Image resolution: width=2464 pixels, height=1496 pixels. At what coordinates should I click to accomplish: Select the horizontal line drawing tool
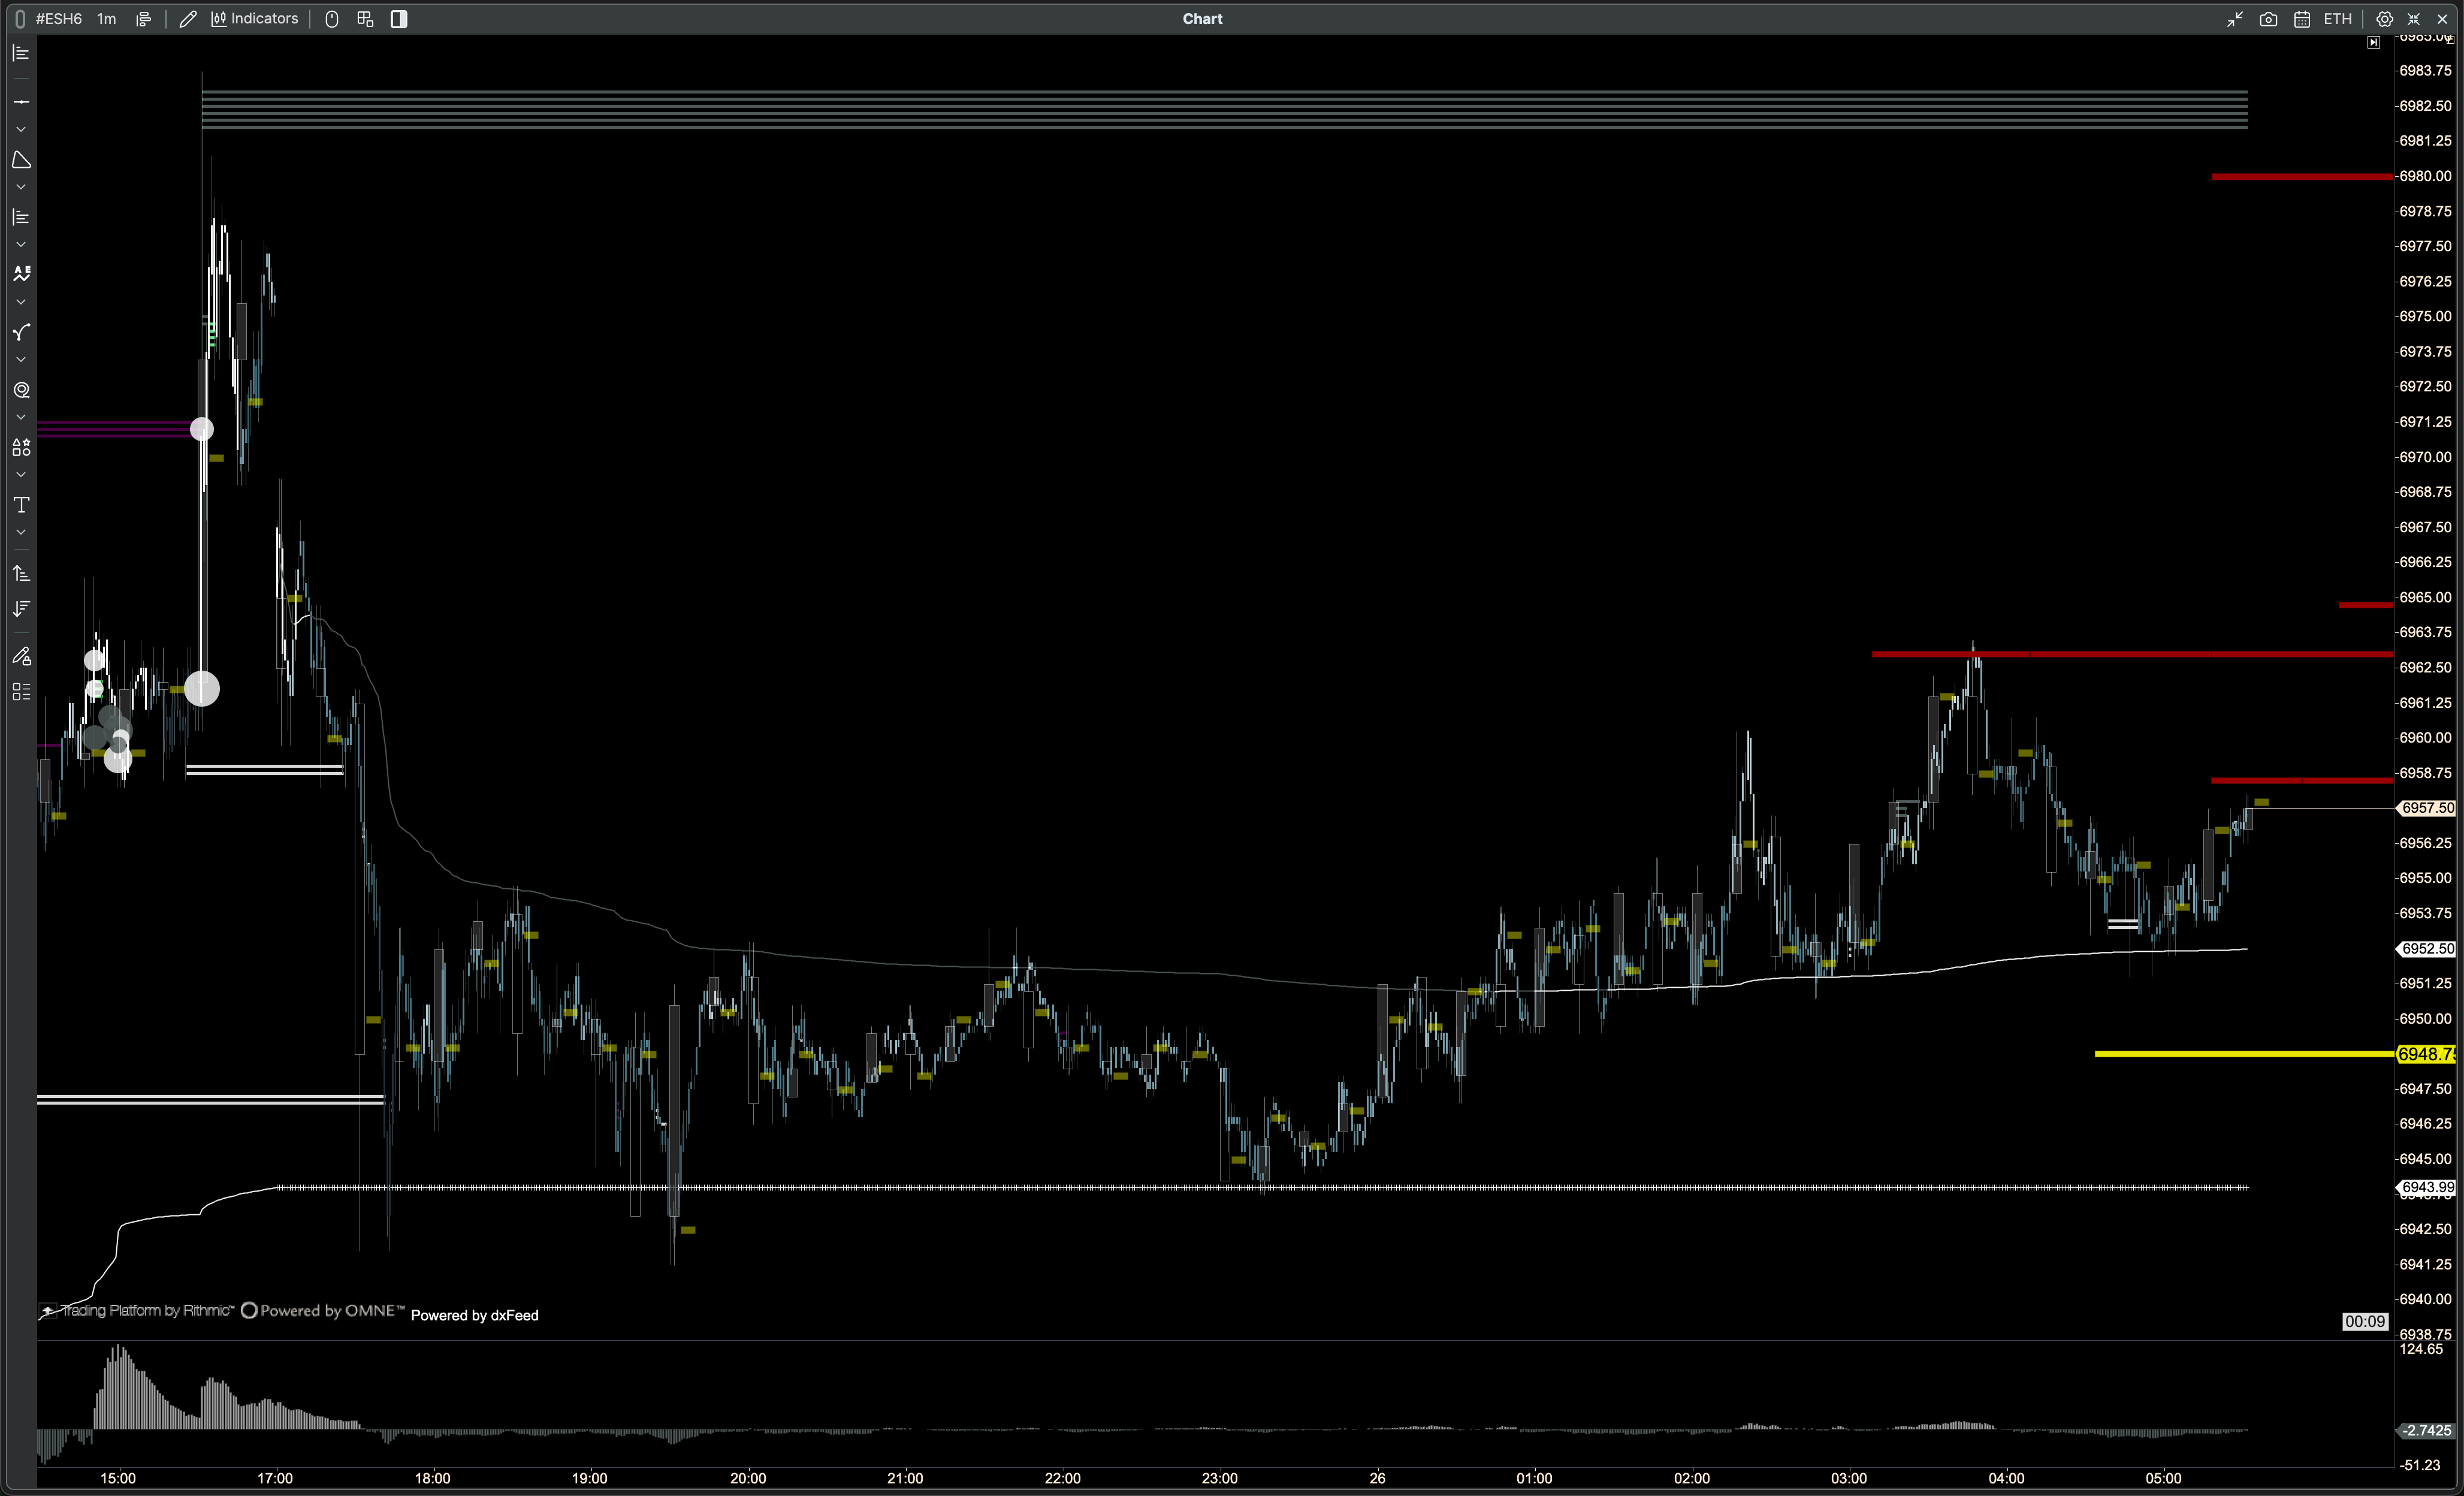(x=21, y=102)
